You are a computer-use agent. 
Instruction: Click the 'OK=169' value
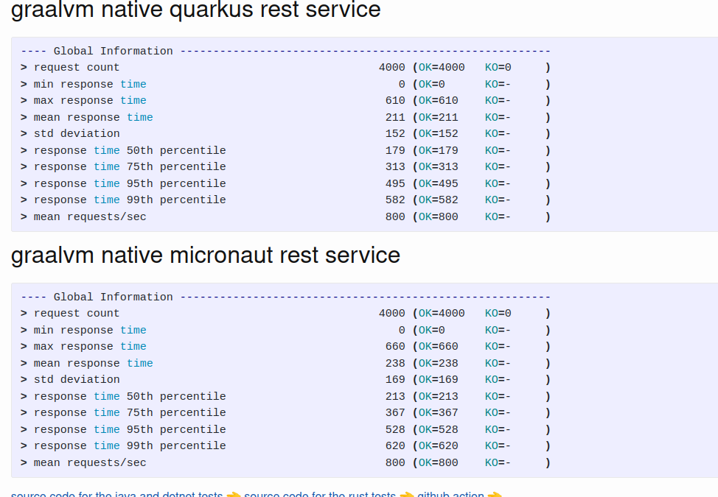438,379
